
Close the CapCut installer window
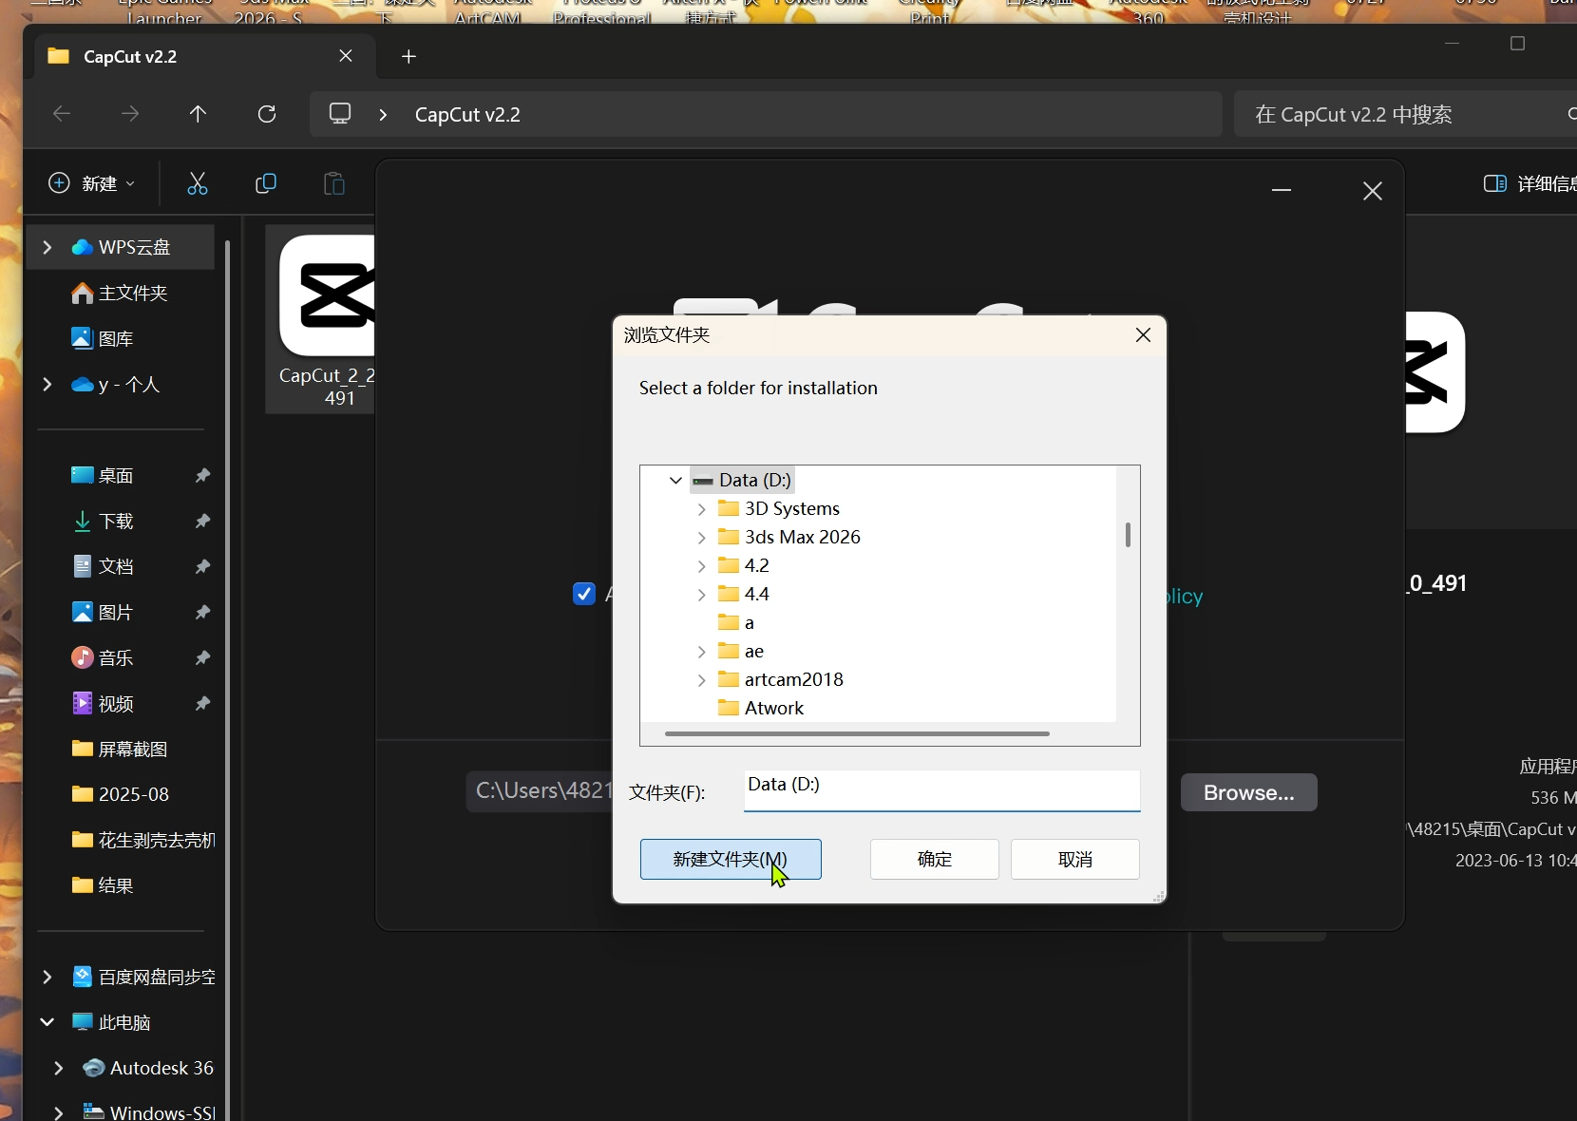pyautogui.click(x=1373, y=191)
